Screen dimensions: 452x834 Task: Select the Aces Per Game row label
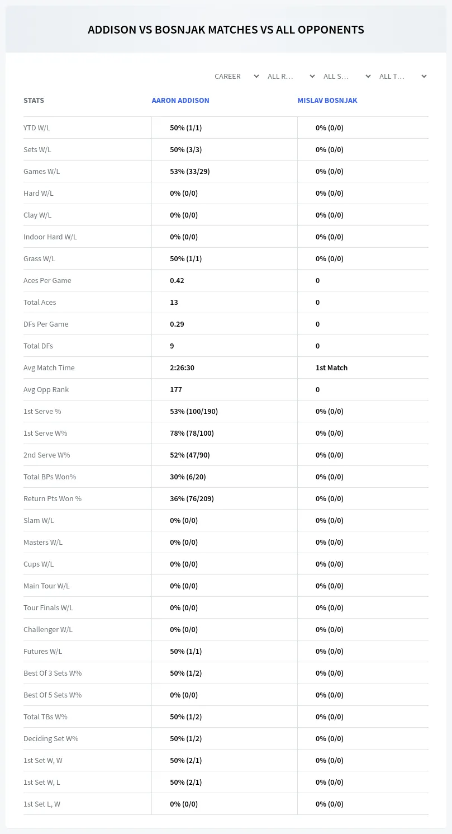[x=47, y=280]
